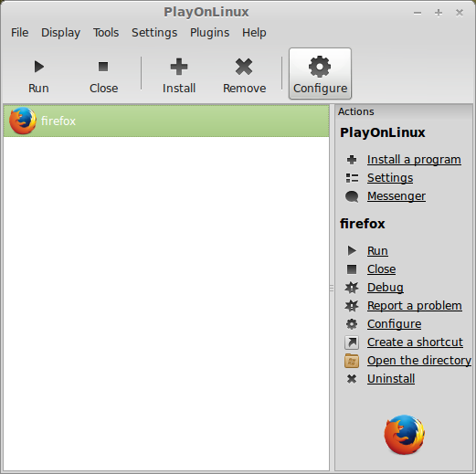Viewport: 476px width, 474px height.
Task: Click the speech bubble Messenger icon
Action: [x=352, y=196]
